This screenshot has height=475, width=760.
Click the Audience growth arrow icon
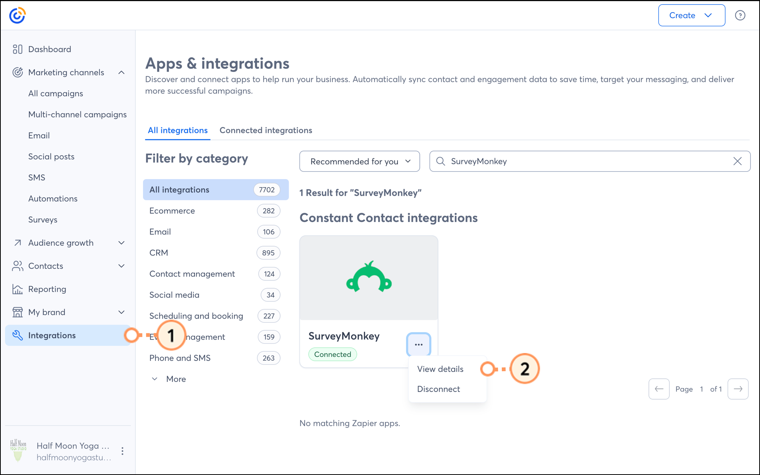[x=17, y=243]
